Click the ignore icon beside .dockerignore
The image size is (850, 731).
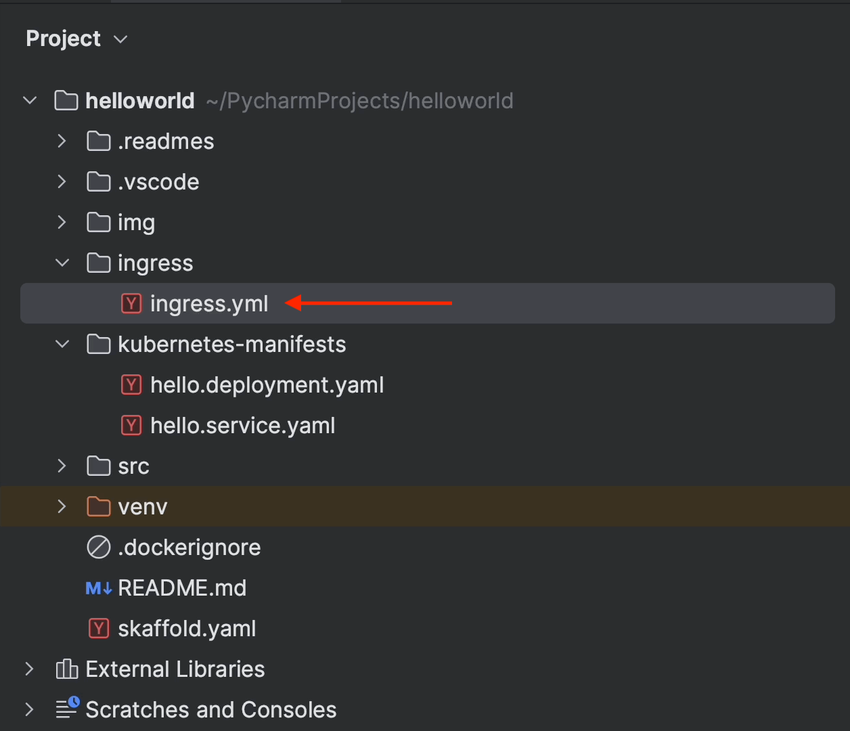[99, 547]
